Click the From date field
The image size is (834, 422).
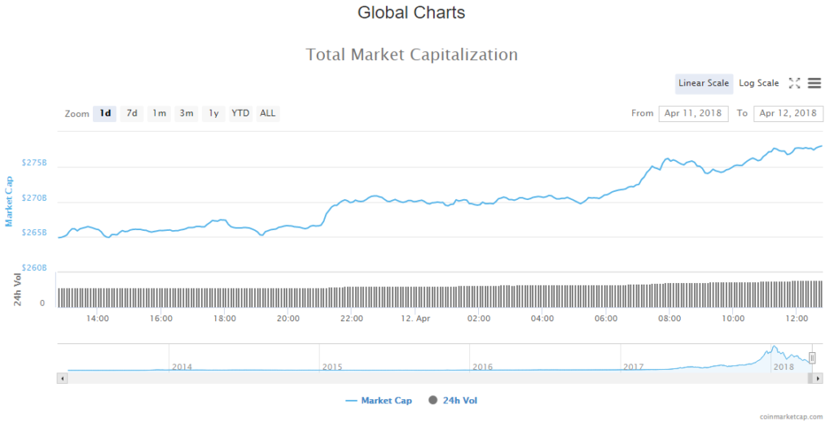pyautogui.click(x=693, y=114)
